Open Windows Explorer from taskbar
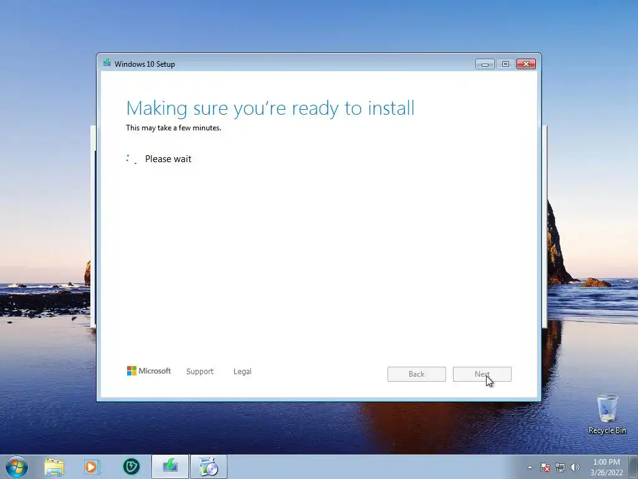The image size is (638, 479). click(x=54, y=467)
